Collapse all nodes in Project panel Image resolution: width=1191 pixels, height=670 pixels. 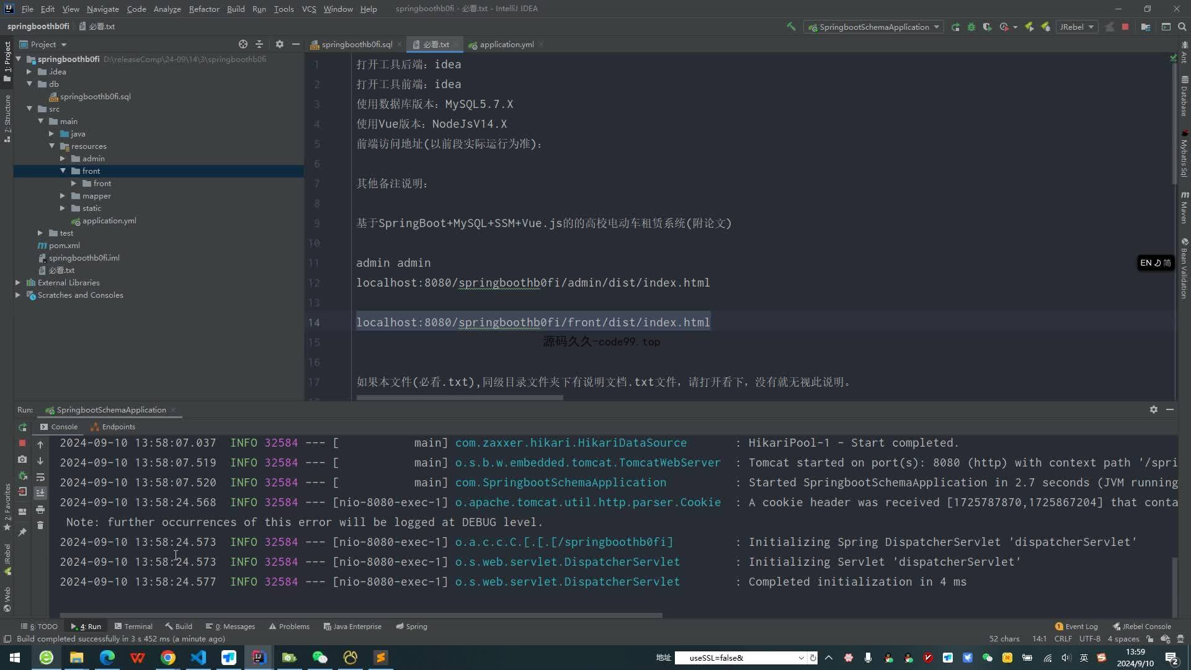tap(259, 44)
